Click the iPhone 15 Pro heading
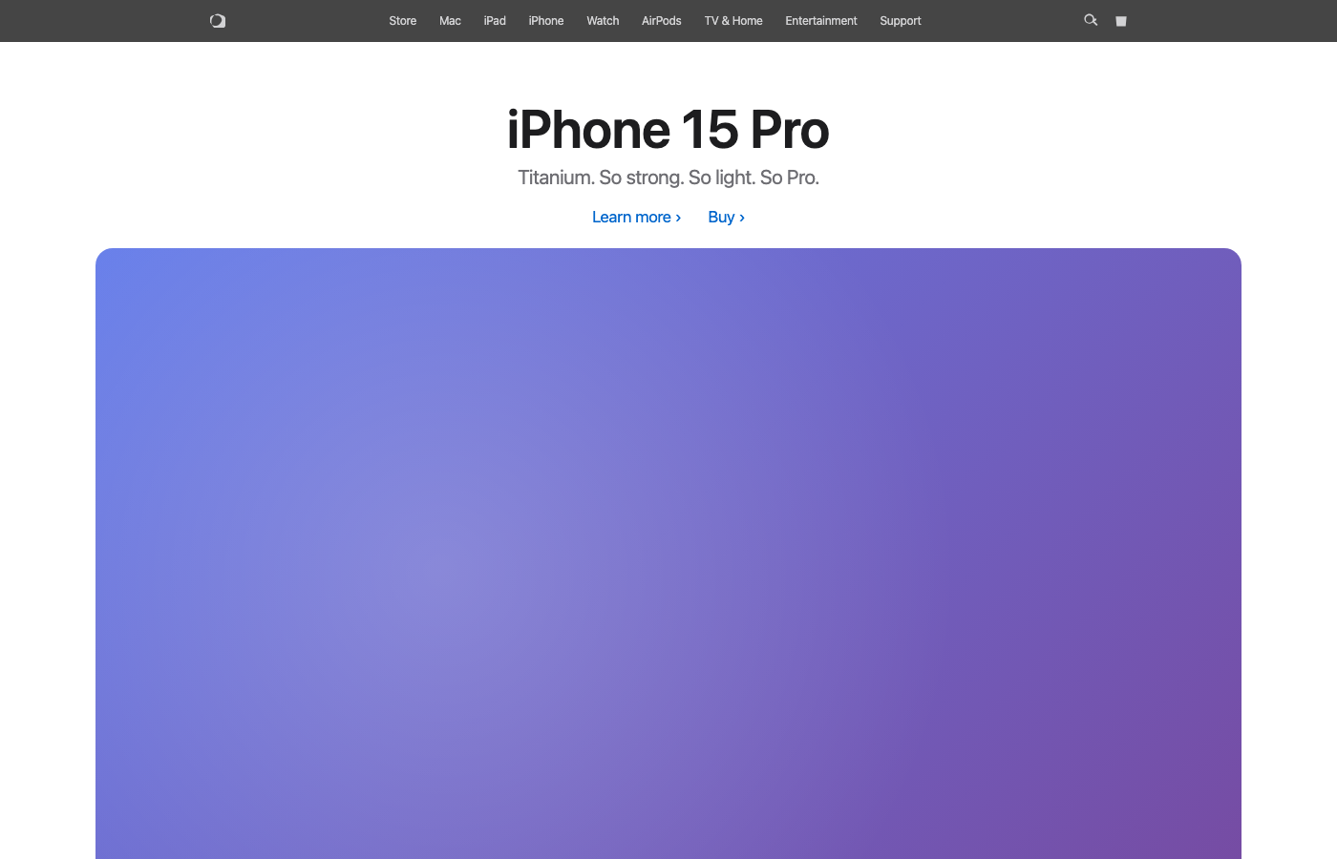The height and width of the screenshot is (859, 1337). 668,130
